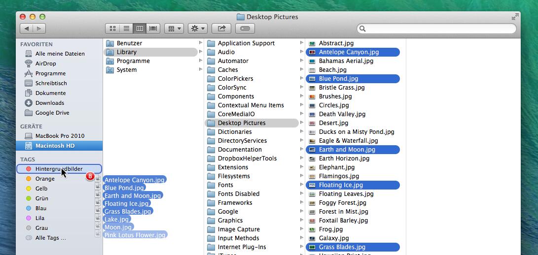
Task: Select the Desktop Pictures folder
Action: (251, 123)
